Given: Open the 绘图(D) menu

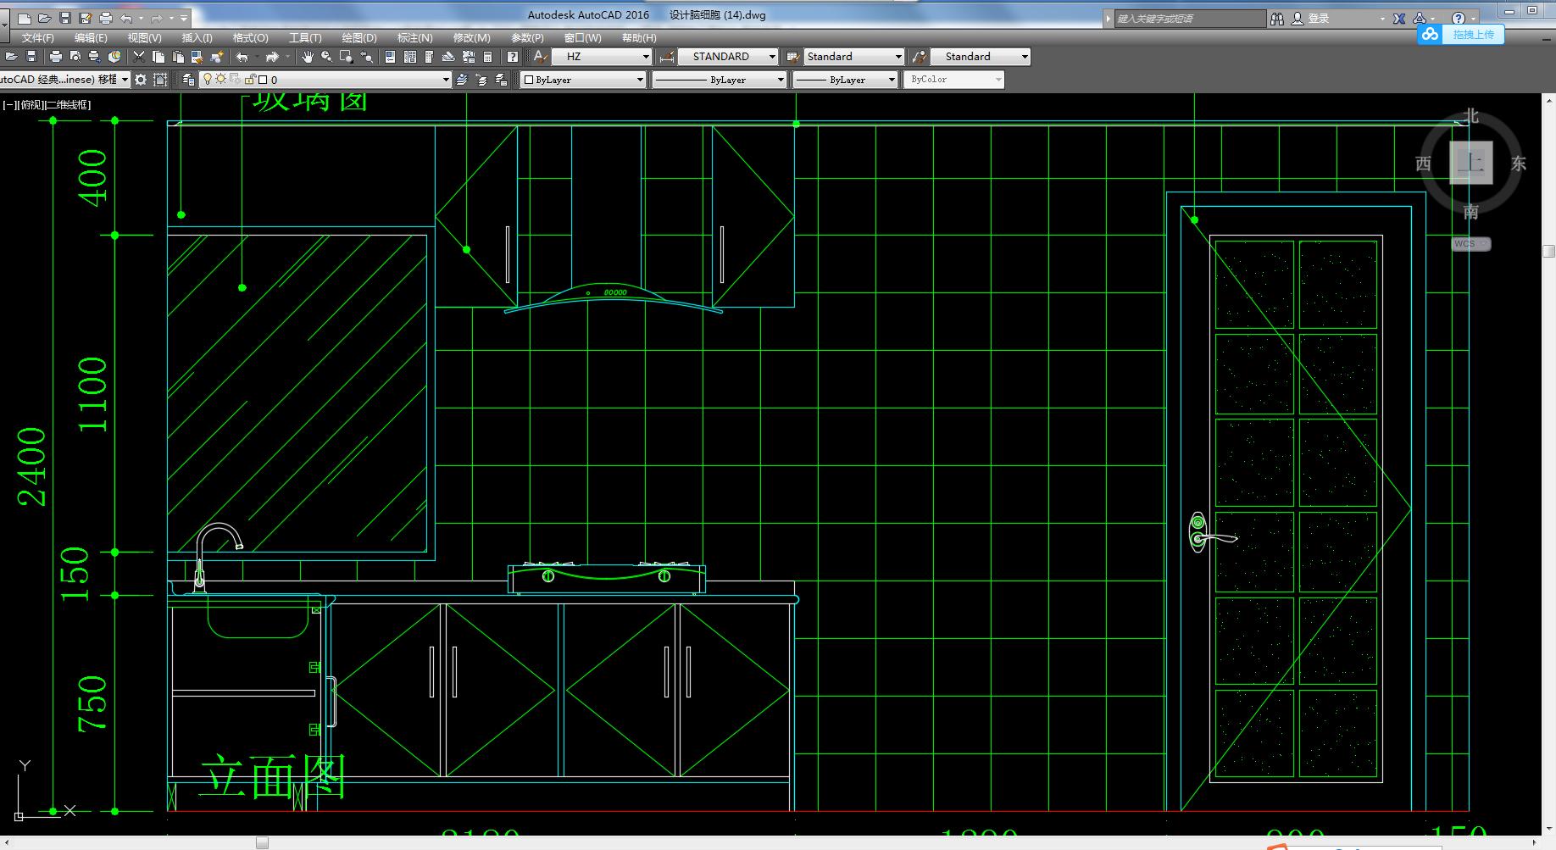Looking at the screenshot, I should (358, 38).
